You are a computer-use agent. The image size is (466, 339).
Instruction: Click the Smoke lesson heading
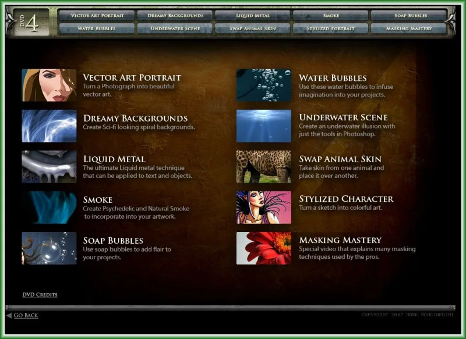point(98,200)
